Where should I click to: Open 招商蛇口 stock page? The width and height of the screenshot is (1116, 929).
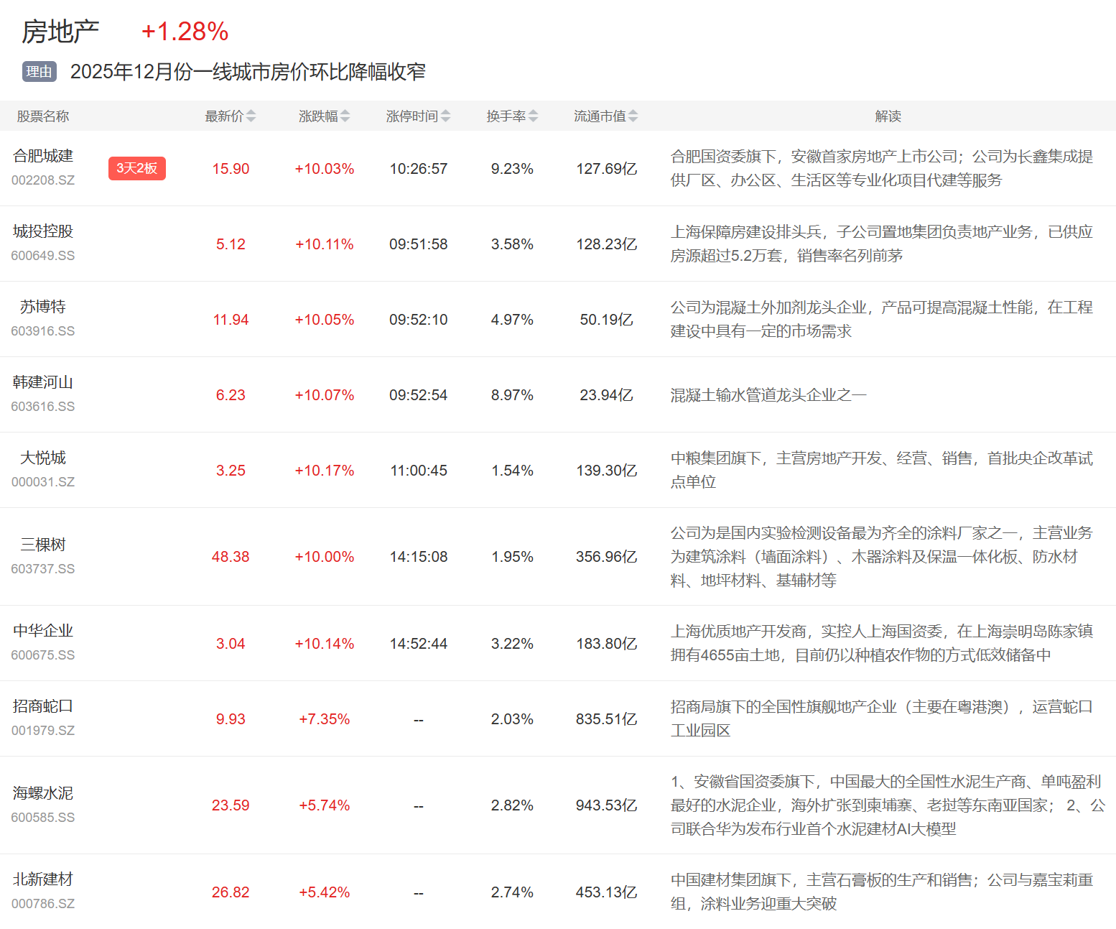pyautogui.click(x=43, y=706)
